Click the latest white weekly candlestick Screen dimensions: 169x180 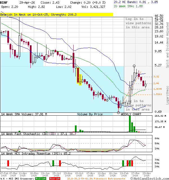click(x=146, y=85)
